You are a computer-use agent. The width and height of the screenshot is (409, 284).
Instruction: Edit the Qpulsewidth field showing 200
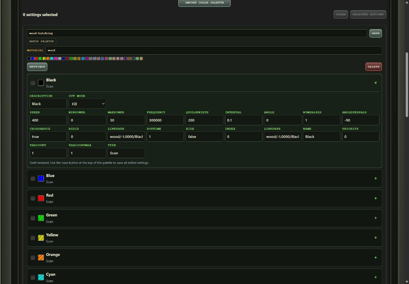(x=204, y=120)
